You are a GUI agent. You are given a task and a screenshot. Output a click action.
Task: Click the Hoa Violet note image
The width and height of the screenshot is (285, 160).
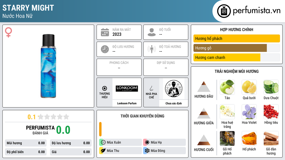pos(249,112)
